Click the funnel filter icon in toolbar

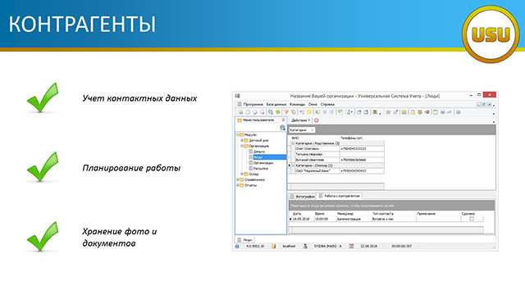[286, 112]
